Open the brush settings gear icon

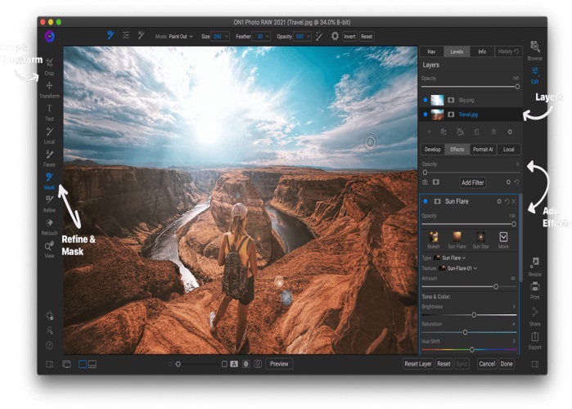click(x=335, y=36)
